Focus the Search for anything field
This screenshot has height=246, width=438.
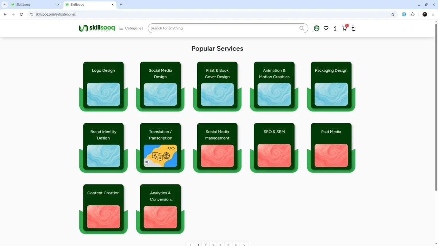point(223,28)
